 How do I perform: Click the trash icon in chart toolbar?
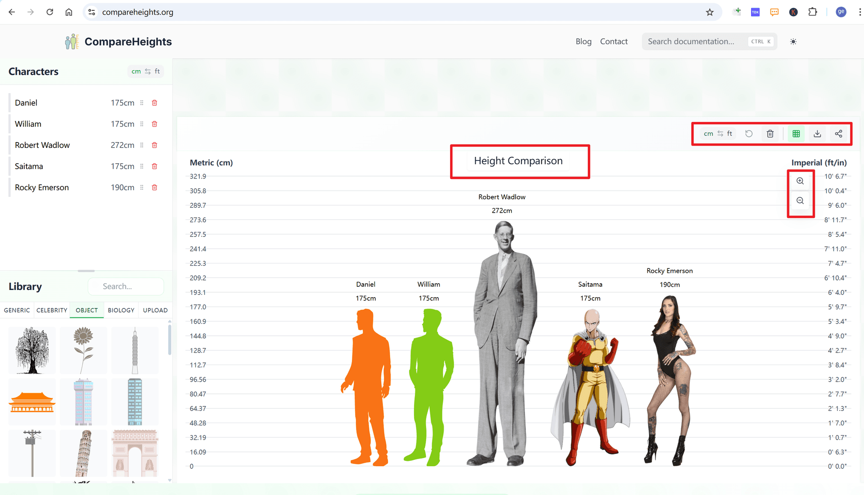(x=770, y=134)
